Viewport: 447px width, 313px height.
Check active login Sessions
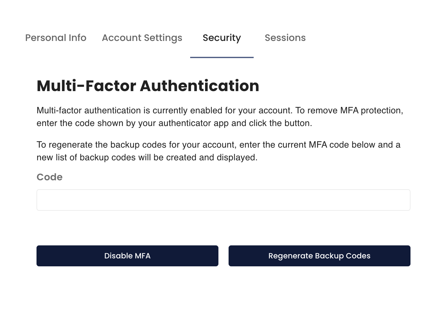click(x=285, y=38)
